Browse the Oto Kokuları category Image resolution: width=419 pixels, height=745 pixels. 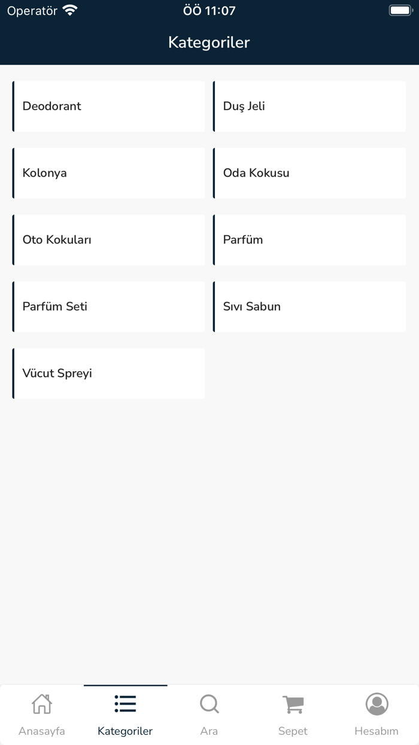[x=108, y=240]
